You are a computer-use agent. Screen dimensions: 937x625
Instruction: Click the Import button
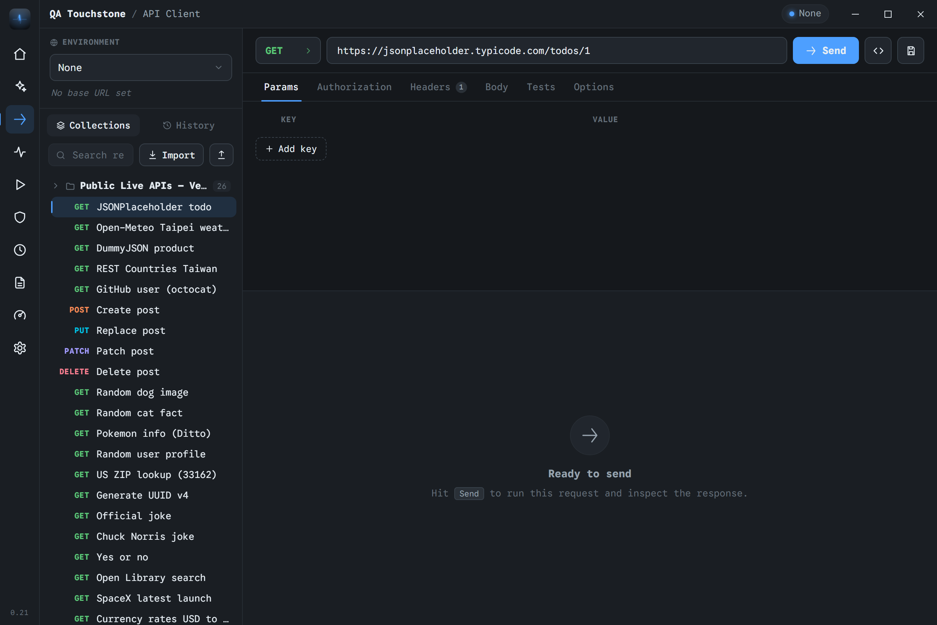pyautogui.click(x=171, y=155)
